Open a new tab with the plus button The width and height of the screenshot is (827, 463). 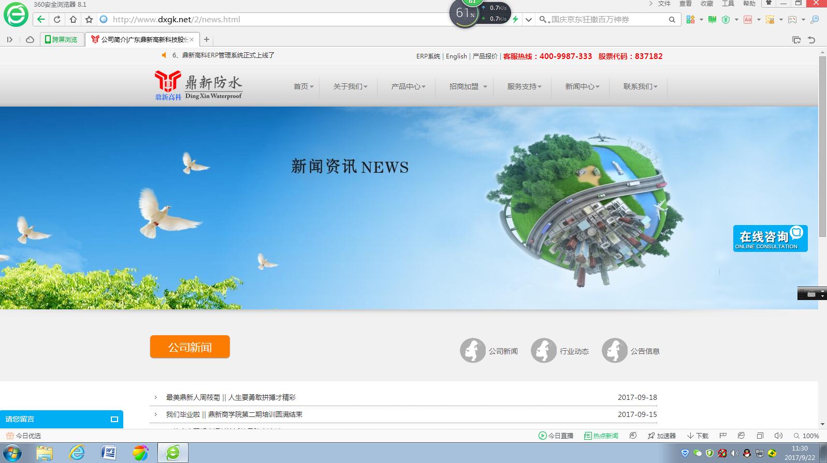tap(207, 39)
